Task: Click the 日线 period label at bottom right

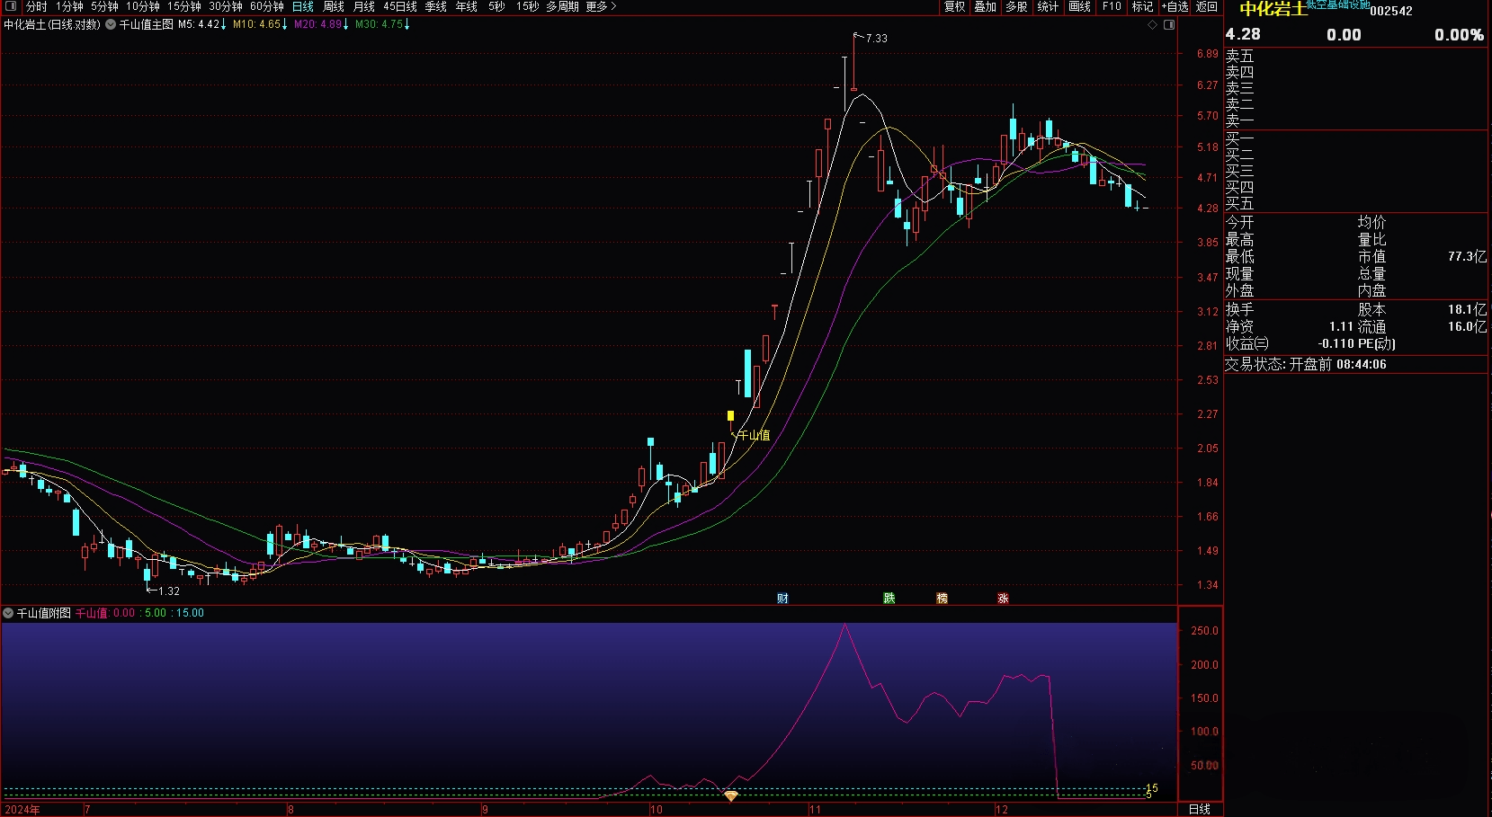Action: (1200, 809)
